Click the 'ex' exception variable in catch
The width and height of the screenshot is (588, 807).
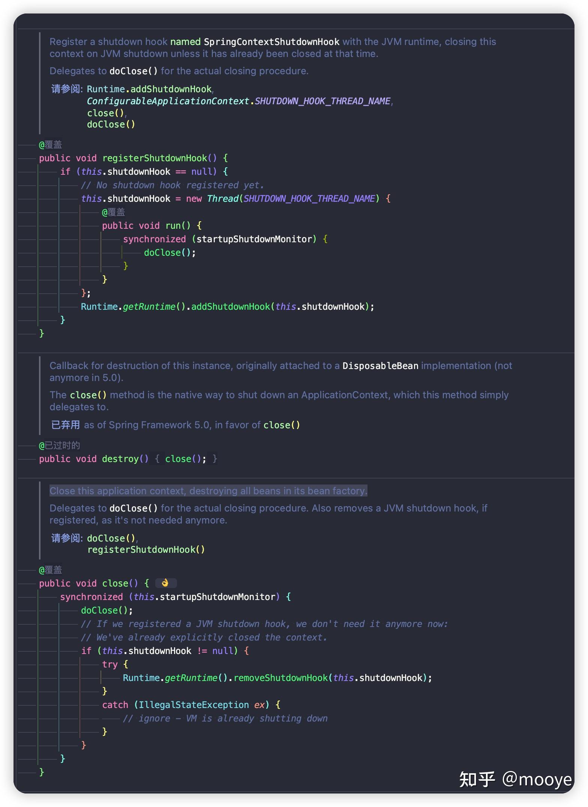pyautogui.click(x=259, y=705)
